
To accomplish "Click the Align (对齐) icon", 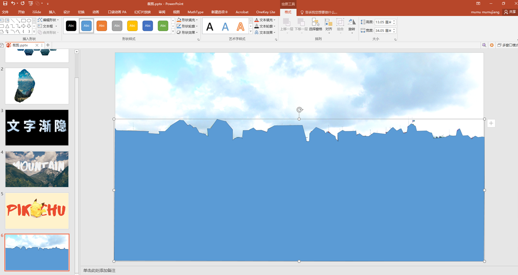I will click(x=328, y=24).
